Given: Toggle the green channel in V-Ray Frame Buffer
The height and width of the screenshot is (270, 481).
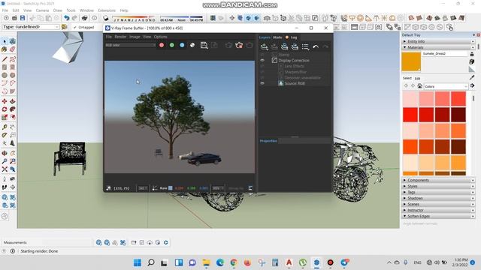Looking at the screenshot, I should click(x=172, y=45).
